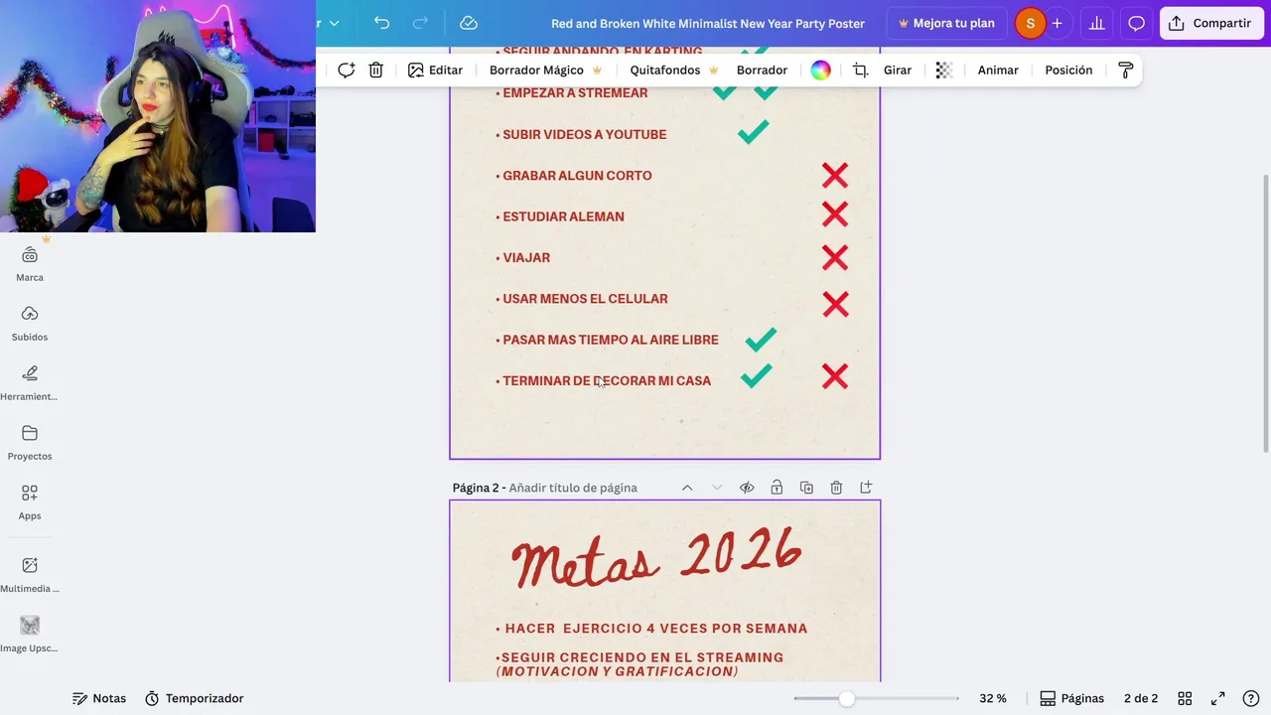Click the orange S profile avatar
The width and height of the screenshot is (1271, 715).
tap(1030, 23)
